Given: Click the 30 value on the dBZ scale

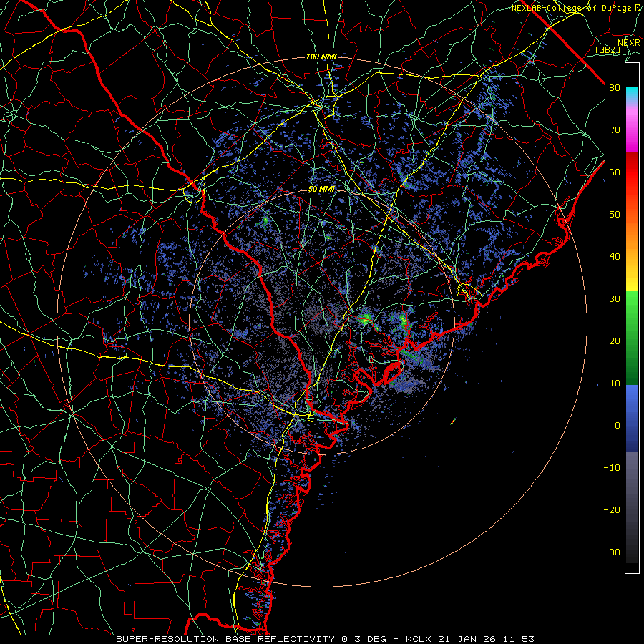Looking at the screenshot, I should [615, 298].
